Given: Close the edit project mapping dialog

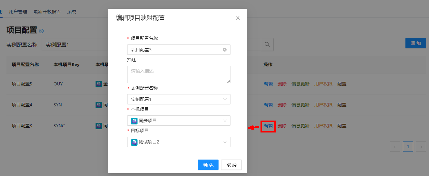Looking at the screenshot, I should pyautogui.click(x=238, y=18).
